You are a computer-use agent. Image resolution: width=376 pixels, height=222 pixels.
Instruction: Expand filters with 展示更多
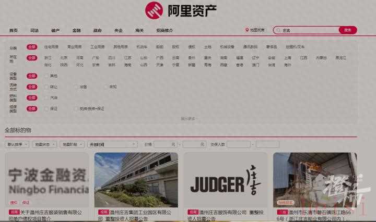189,119
